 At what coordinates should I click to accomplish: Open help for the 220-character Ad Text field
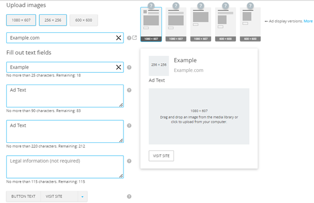[x=129, y=125]
